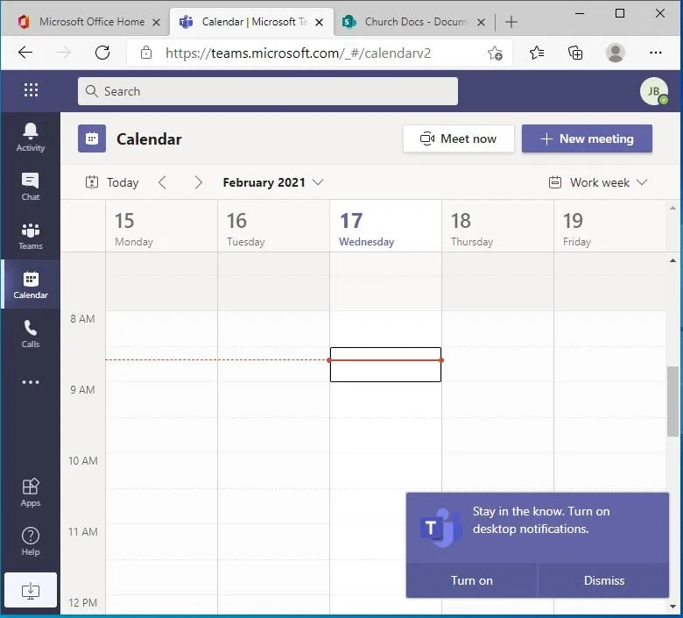Open Chat from the Teams sidebar
Screen dimensions: 683x618
(31, 186)
